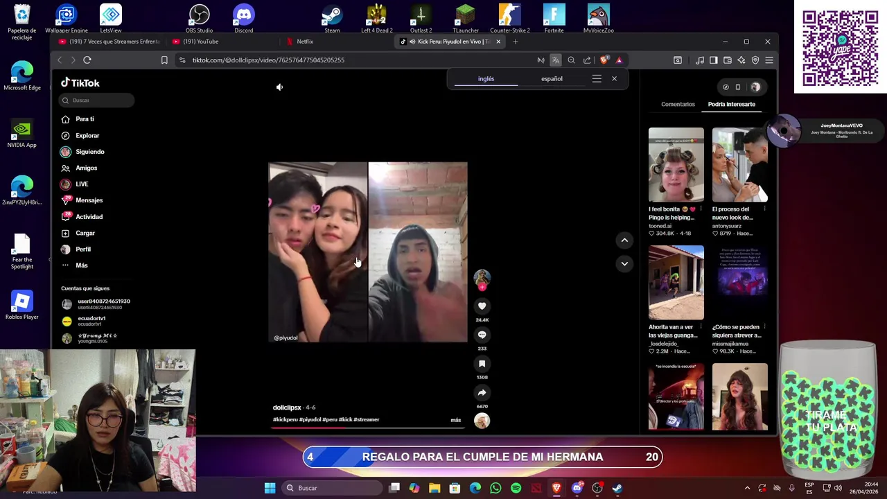Go to next video with down chevron
Screen dimensions: 887x499
point(624,263)
